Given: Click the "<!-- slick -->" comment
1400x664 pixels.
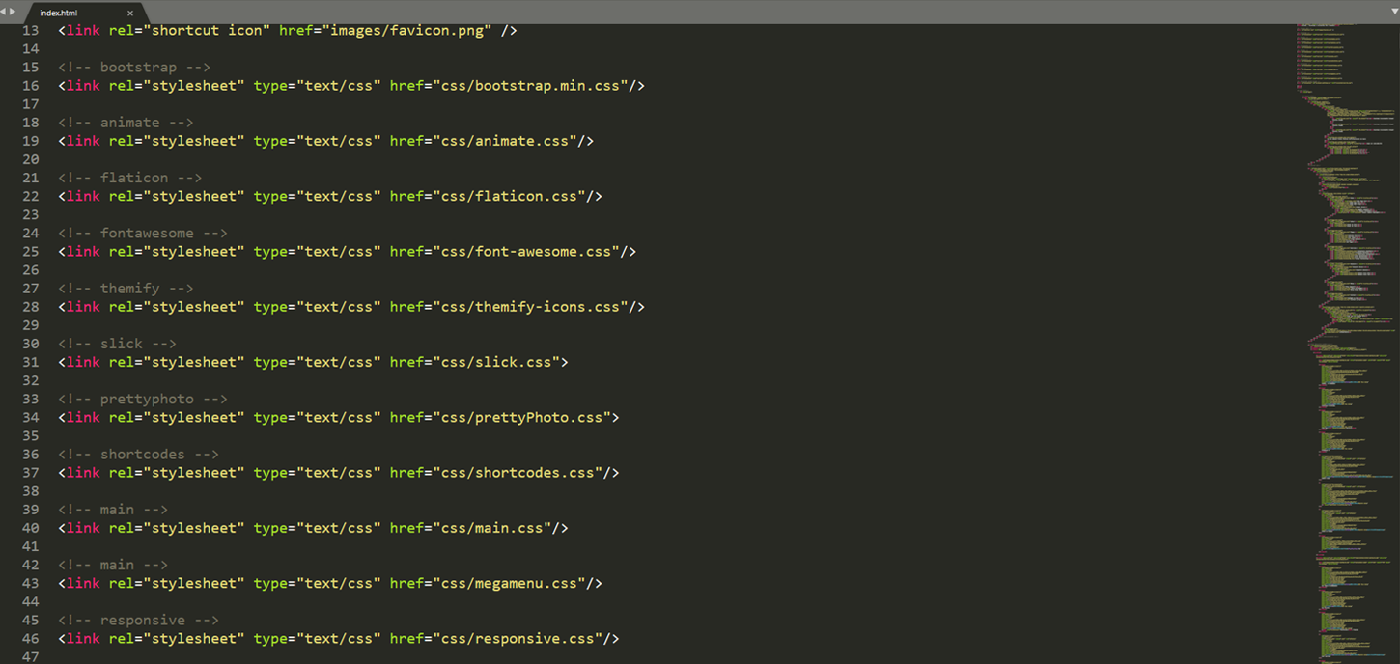Looking at the screenshot, I should [x=118, y=344].
